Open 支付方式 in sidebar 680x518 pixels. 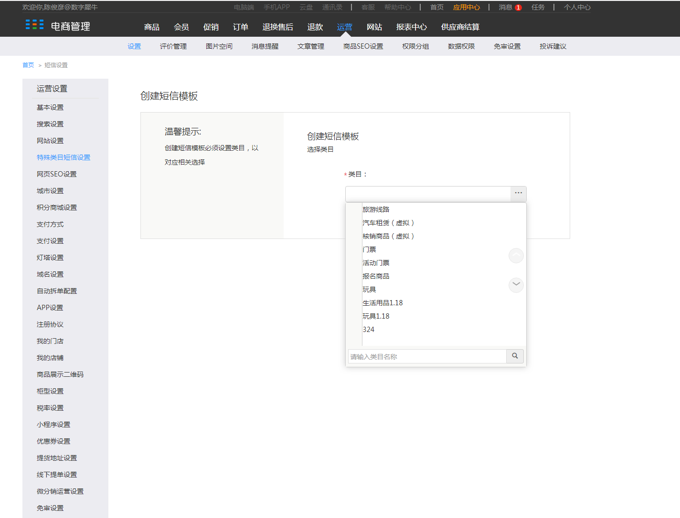(x=50, y=224)
